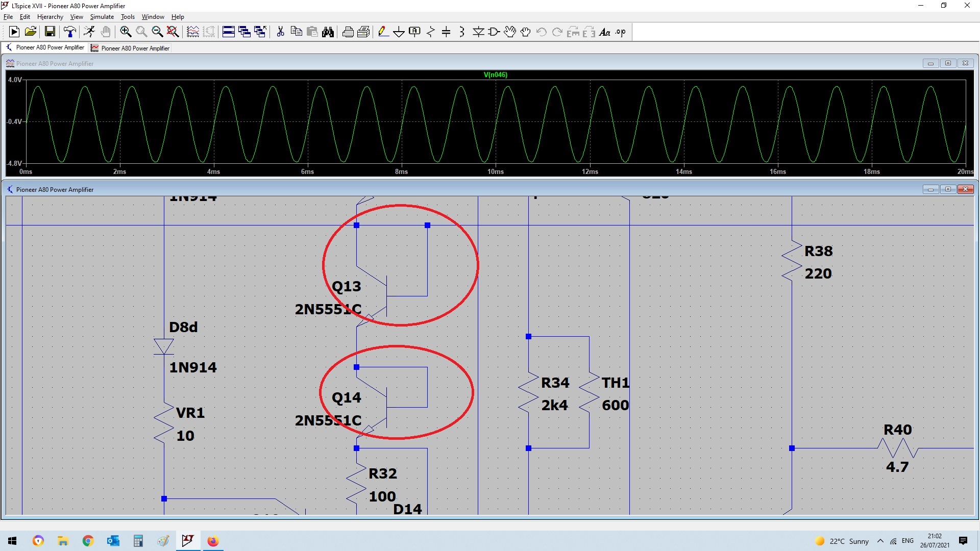Open Outlook from taskbar
Screen dimensions: 980x551
[x=113, y=541]
